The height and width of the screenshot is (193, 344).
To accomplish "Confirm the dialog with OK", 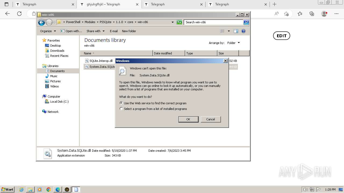I will [x=188, y=119].
